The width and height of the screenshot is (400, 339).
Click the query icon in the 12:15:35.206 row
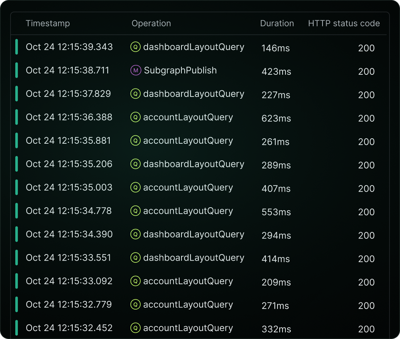pos(136,164)
